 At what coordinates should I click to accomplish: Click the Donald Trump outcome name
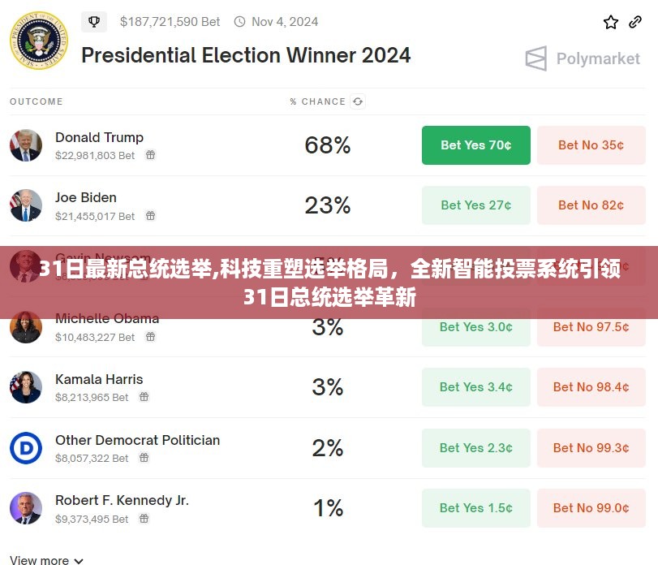(99, 137)
